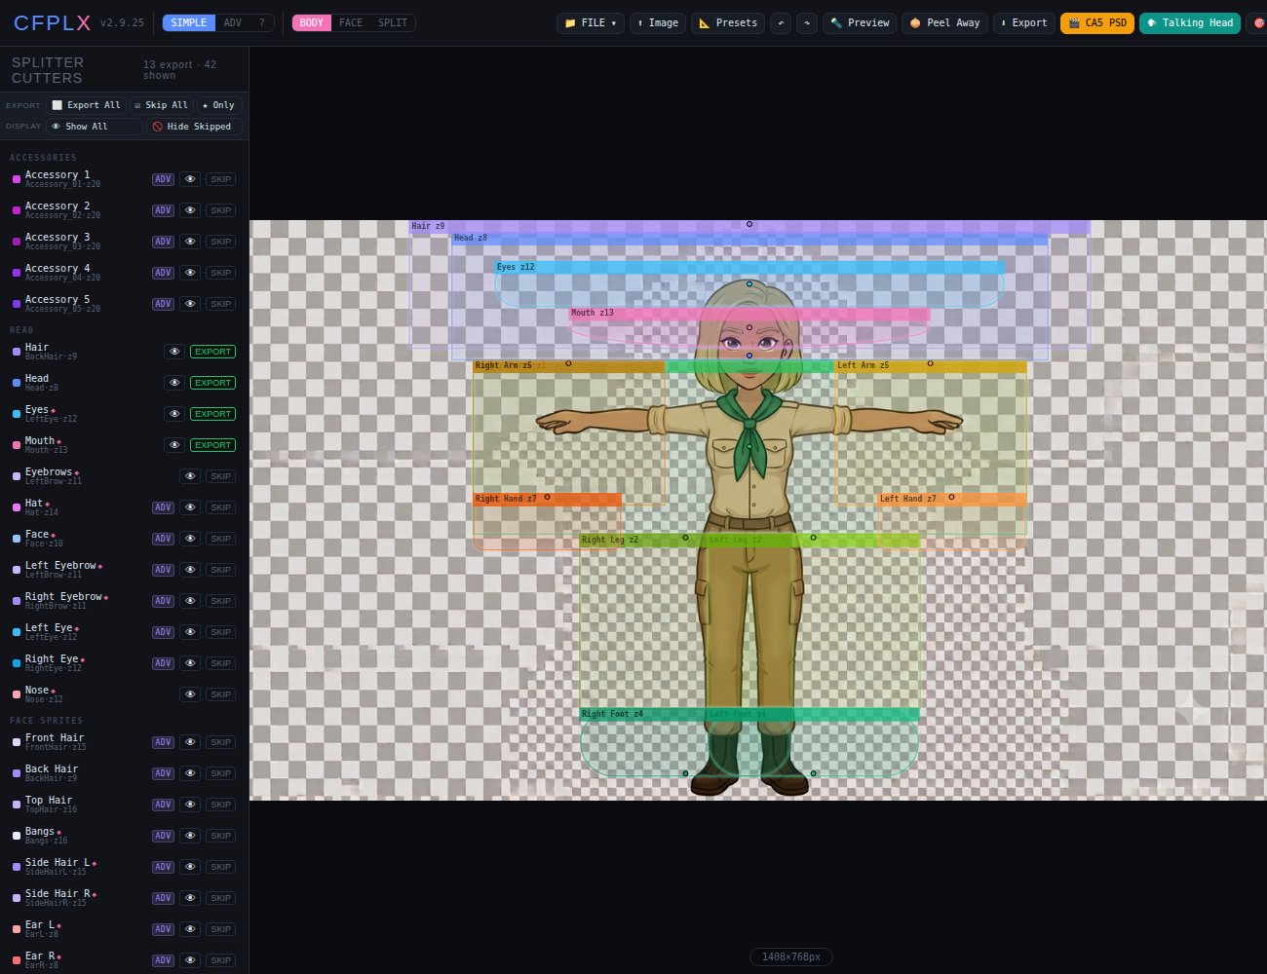This screenshot has width=1267, height=974.
Task: Open the FILE dropdown menu
Action: pos(591,22)
